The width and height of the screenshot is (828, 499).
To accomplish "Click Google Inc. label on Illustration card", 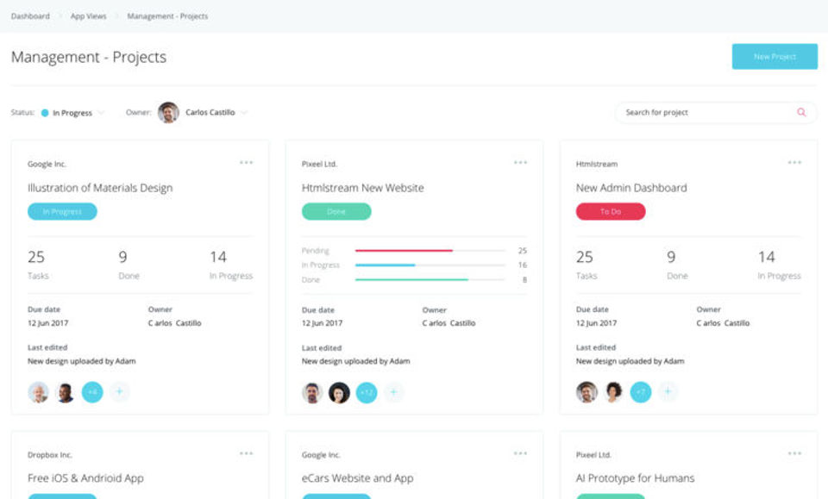I will [x=47, y=164].
